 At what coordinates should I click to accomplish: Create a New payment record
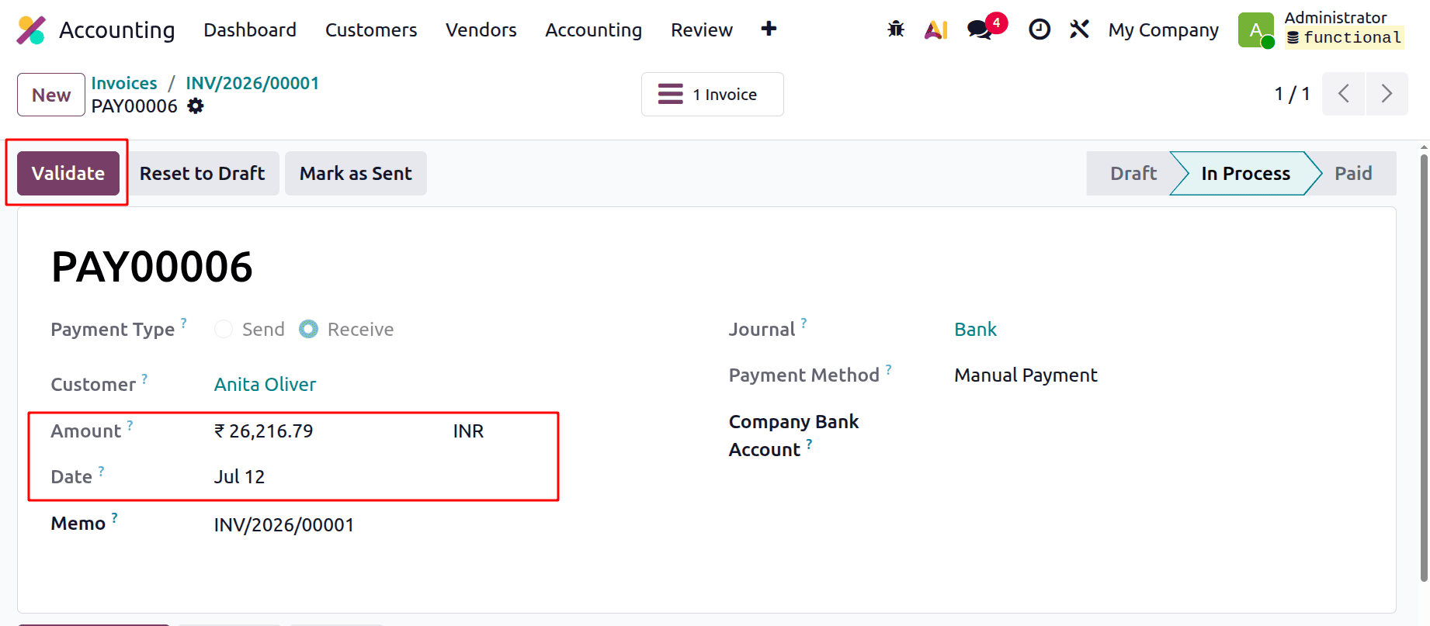(51, 95)
